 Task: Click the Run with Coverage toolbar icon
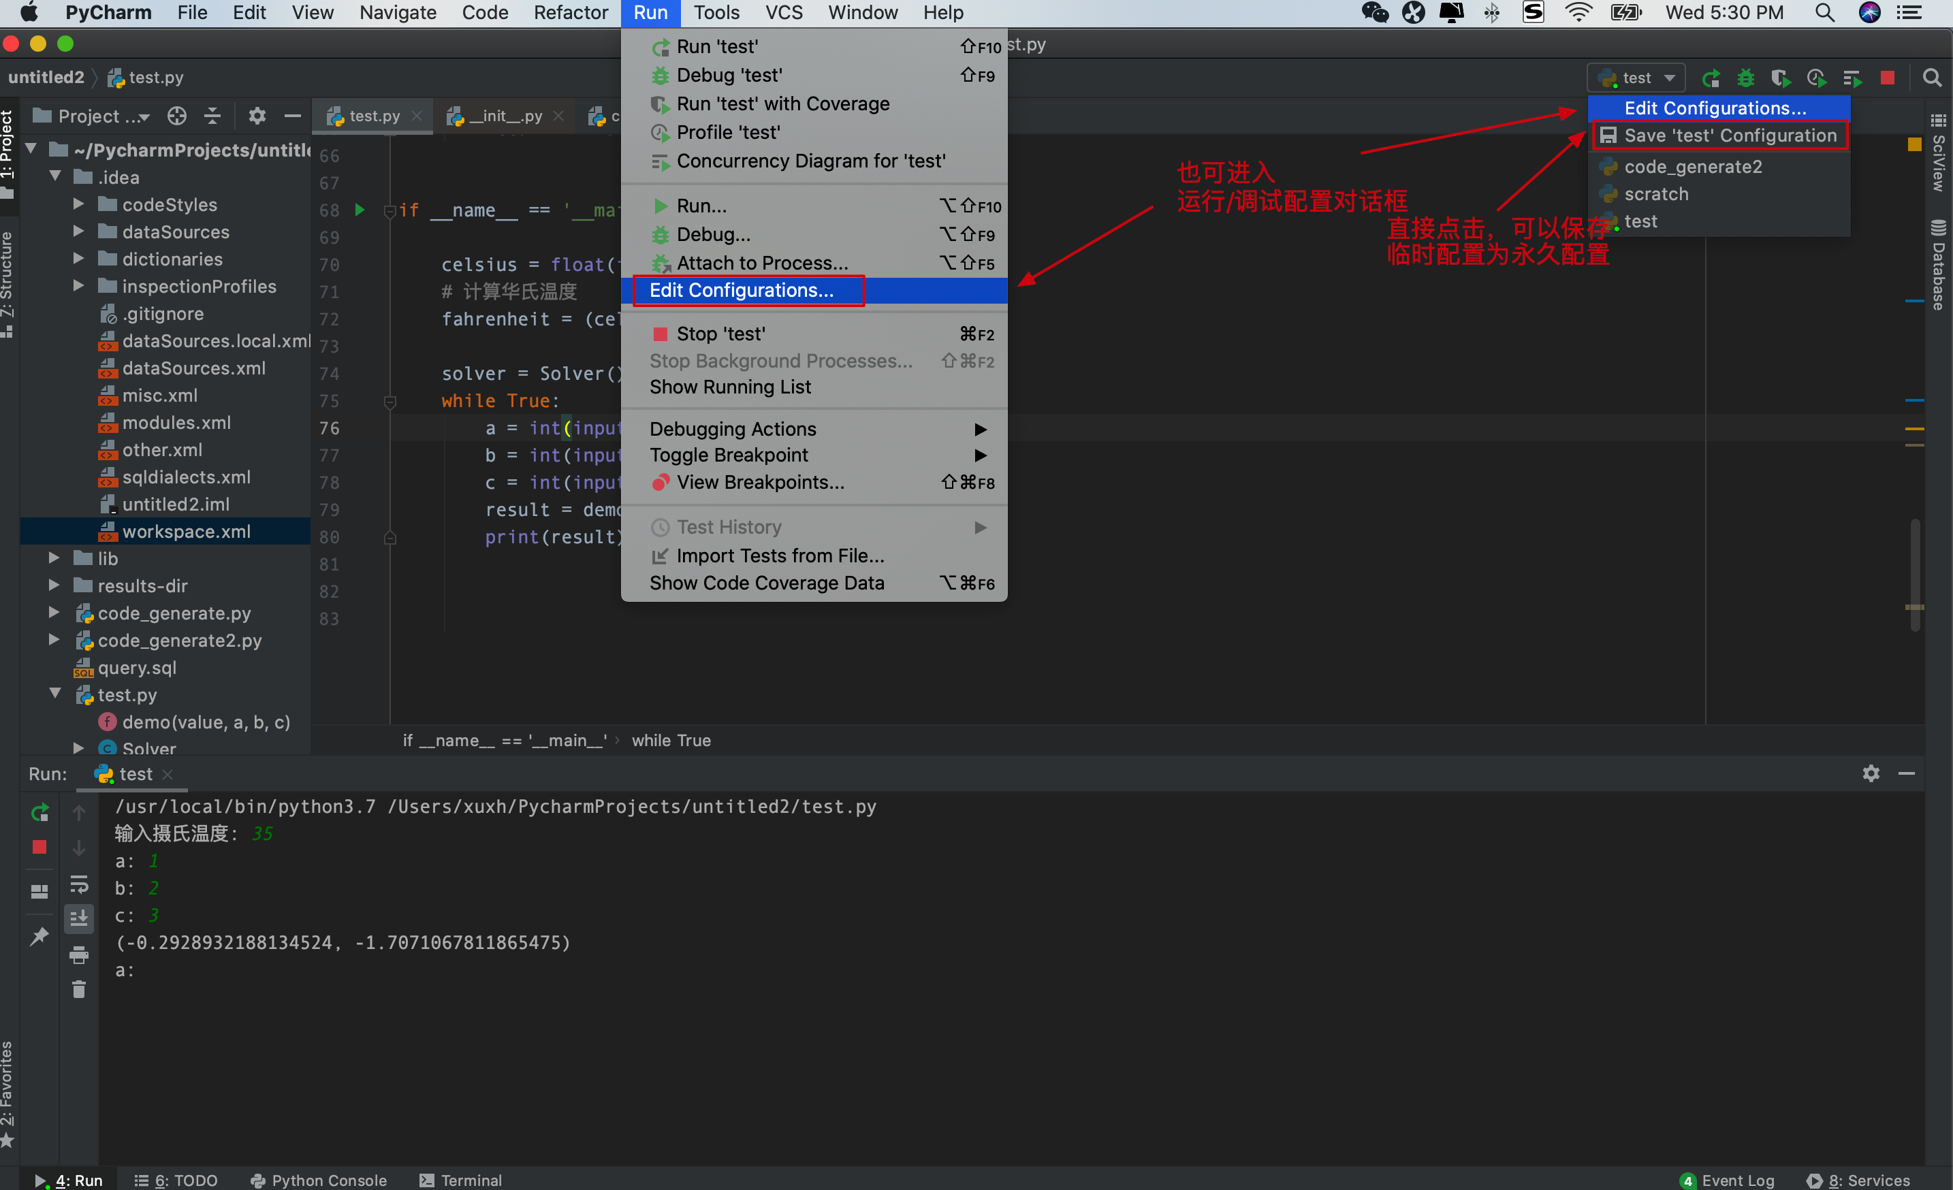point(1780,78)
